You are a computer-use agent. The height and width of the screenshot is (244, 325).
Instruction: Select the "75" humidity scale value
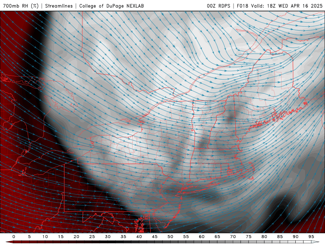(249, 237)
